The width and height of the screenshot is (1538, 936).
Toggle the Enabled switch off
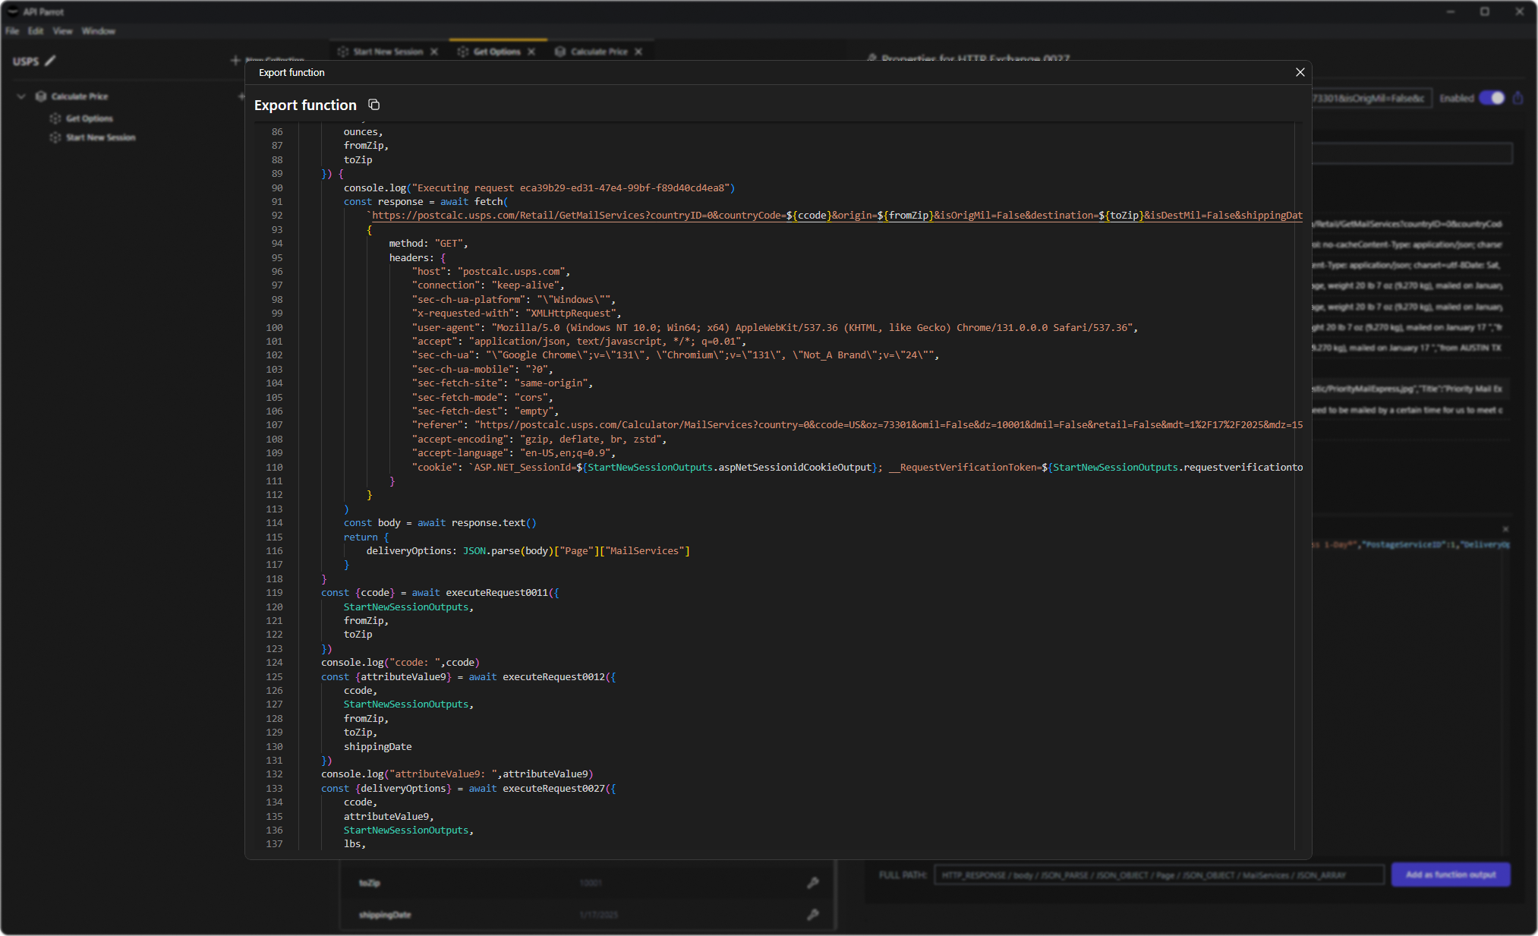pos(1492,98)
